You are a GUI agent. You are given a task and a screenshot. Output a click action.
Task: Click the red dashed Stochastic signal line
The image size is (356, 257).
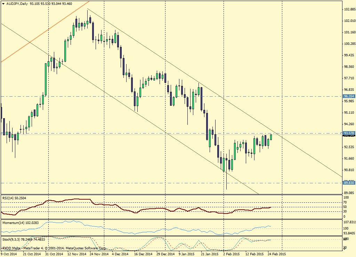[x=257, y=241]
